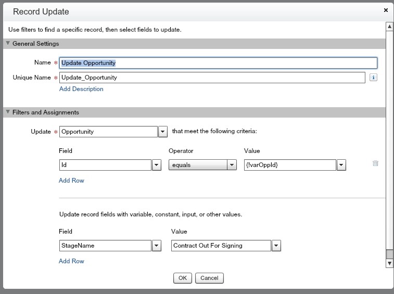
Task: Open the Update object dropdown for Opportunity
Action: [162, 132]
